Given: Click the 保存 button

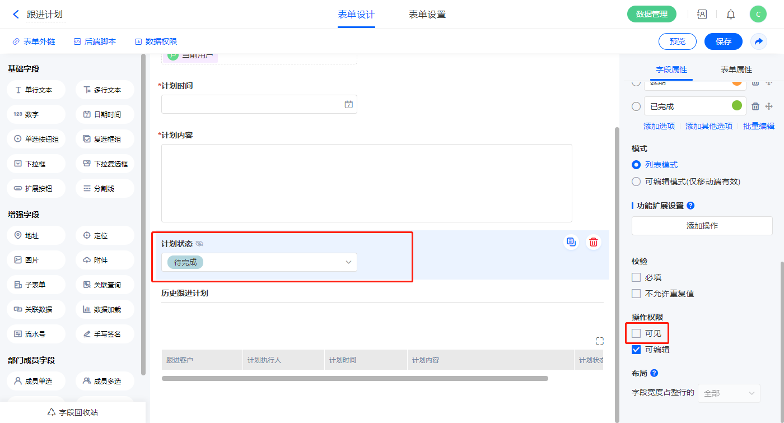Looking at the screenshot, I should [x=723, y=41].
